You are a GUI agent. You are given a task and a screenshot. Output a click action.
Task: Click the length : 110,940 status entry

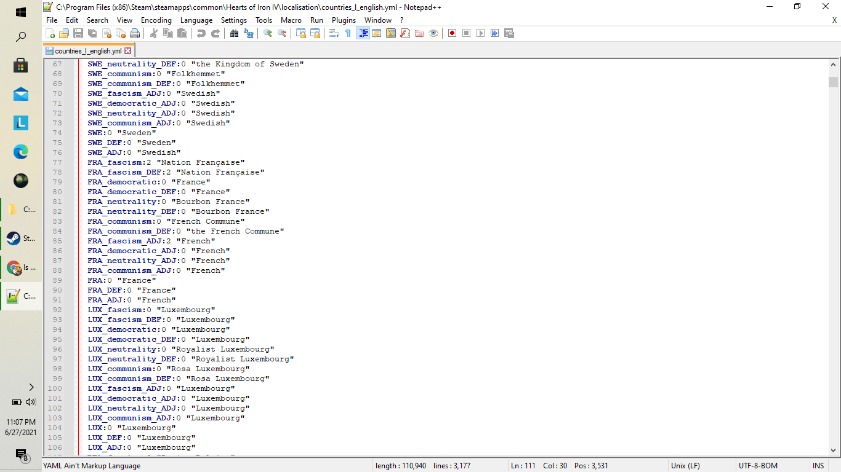401,466
